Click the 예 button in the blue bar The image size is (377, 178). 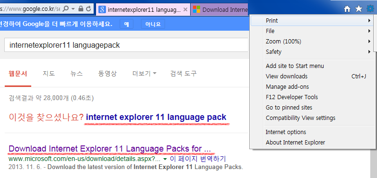(x=126, y=24)
